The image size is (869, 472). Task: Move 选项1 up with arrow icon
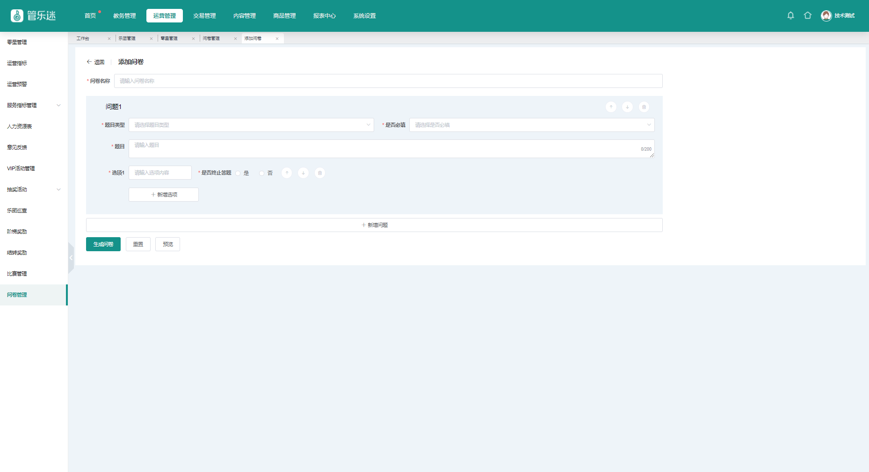click(287, 173)
